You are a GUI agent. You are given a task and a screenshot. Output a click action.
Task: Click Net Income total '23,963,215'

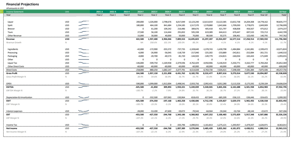(x=281, y=128)
